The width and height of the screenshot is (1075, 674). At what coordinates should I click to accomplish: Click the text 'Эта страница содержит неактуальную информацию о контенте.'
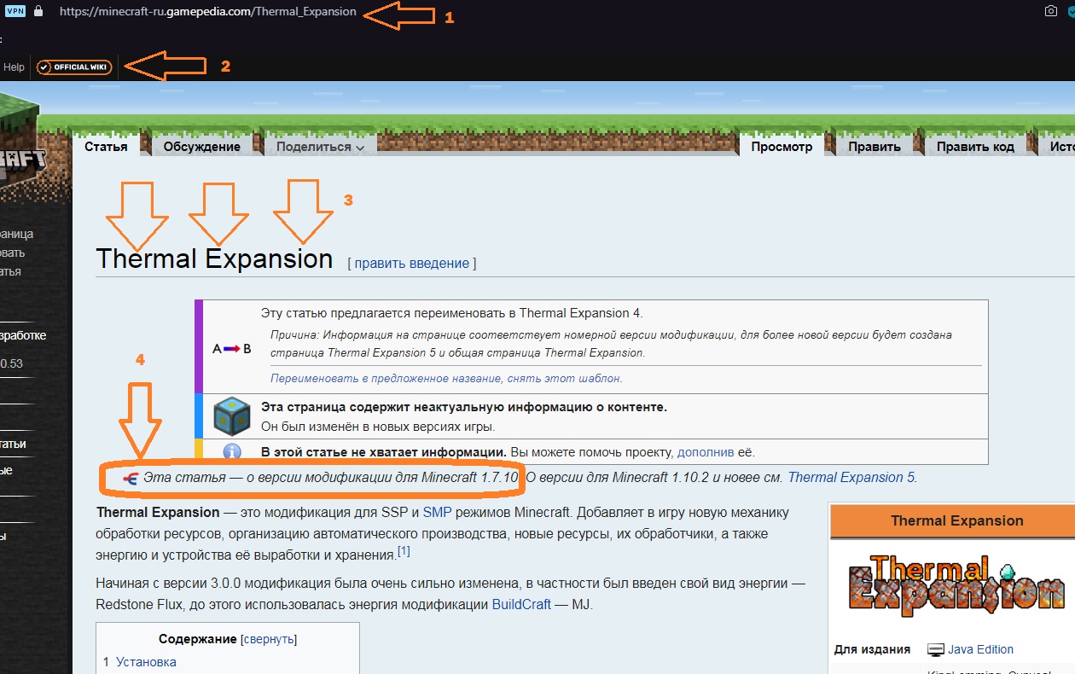(x=464, y=407)
